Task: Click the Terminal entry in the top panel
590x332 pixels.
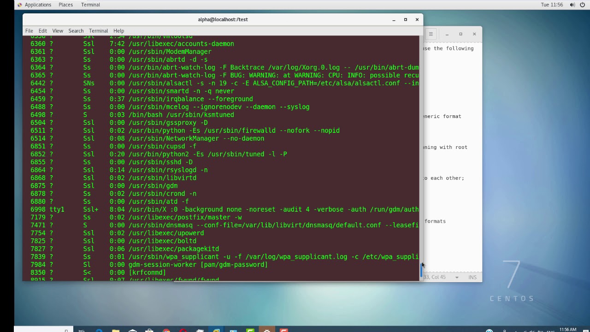Action: [90, 5]
